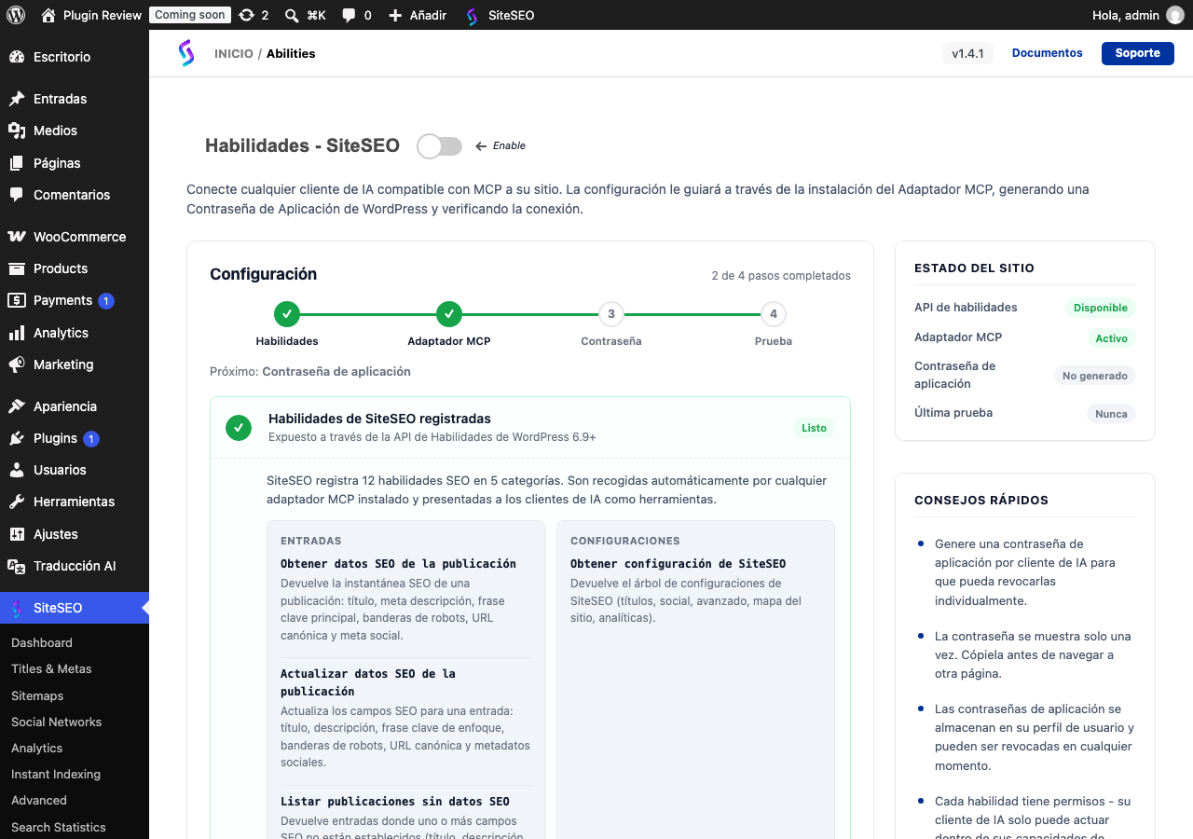1193x839 pixels.
Task: Select the active SiteSEO sidebar menu
Action: pos(75,608)
